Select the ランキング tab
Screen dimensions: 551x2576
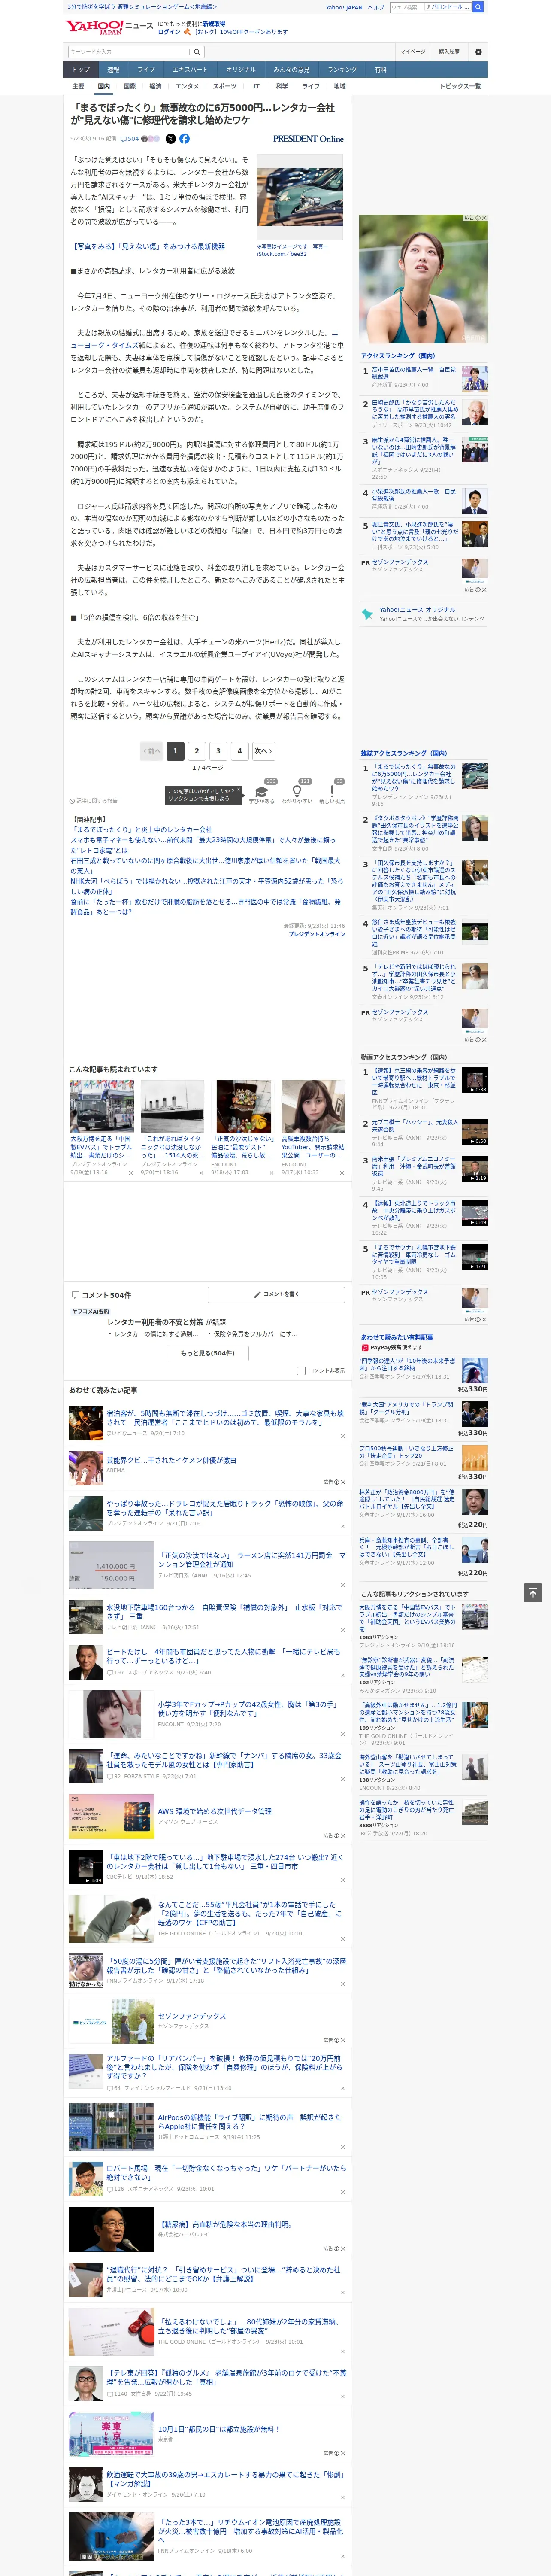pos(342,70)
